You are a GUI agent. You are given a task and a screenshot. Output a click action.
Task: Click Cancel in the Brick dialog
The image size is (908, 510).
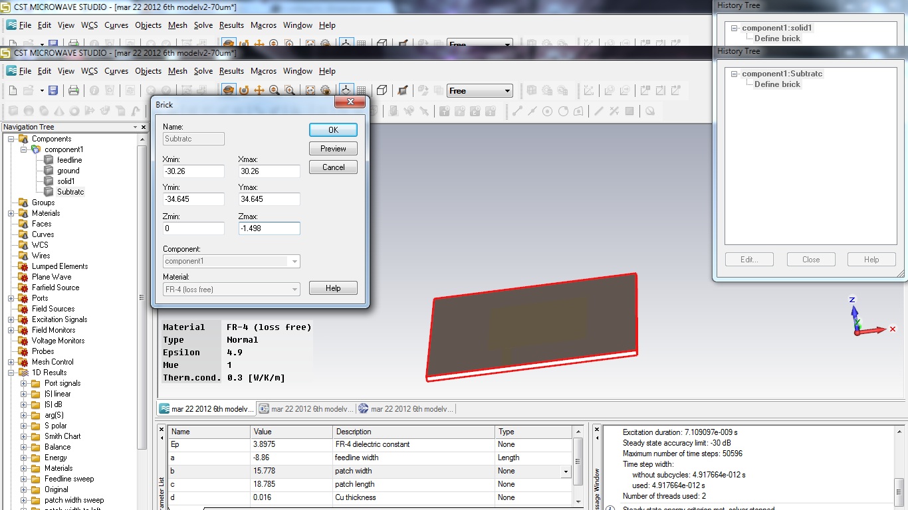coord(333,167)
